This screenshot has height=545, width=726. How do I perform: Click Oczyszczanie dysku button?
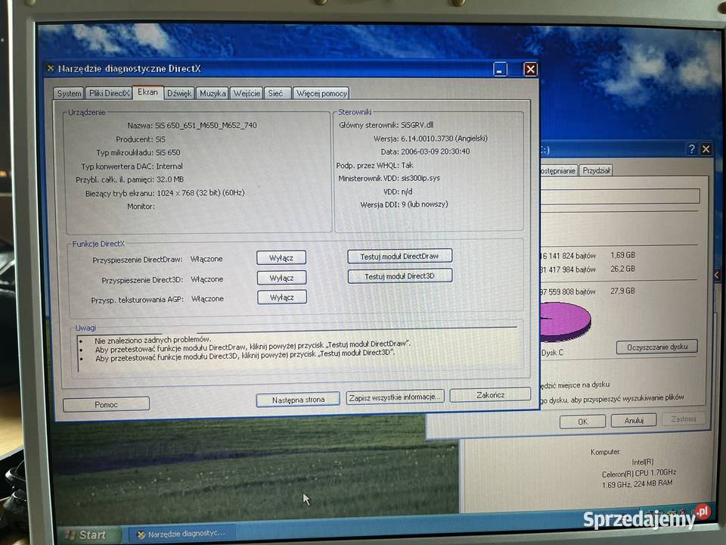tap(657, 347)
